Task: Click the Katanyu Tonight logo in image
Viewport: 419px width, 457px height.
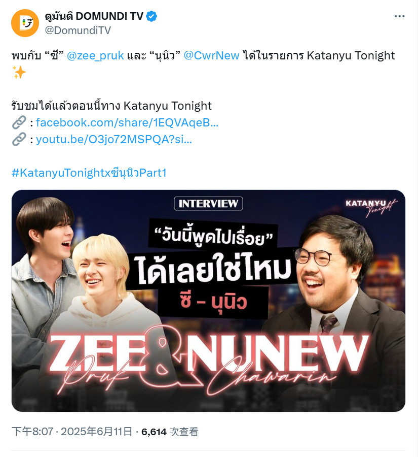Action: click(x=371, y=207)
